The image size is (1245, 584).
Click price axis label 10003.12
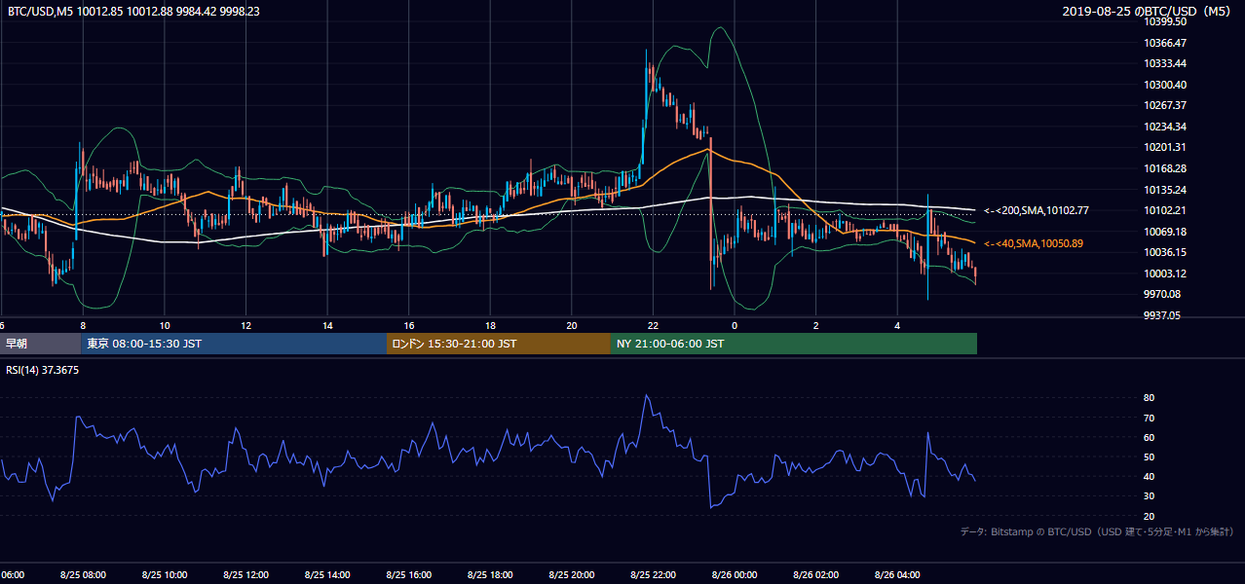(1164, 274)
